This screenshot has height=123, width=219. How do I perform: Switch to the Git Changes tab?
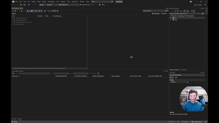click(x=183, y=70)
